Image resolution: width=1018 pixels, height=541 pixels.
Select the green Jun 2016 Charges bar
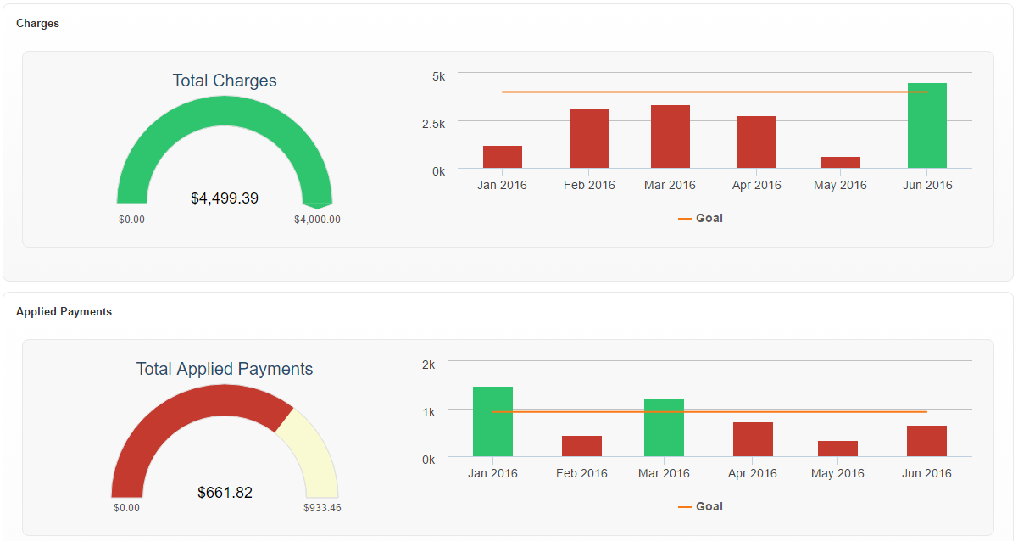coord(927,126)
